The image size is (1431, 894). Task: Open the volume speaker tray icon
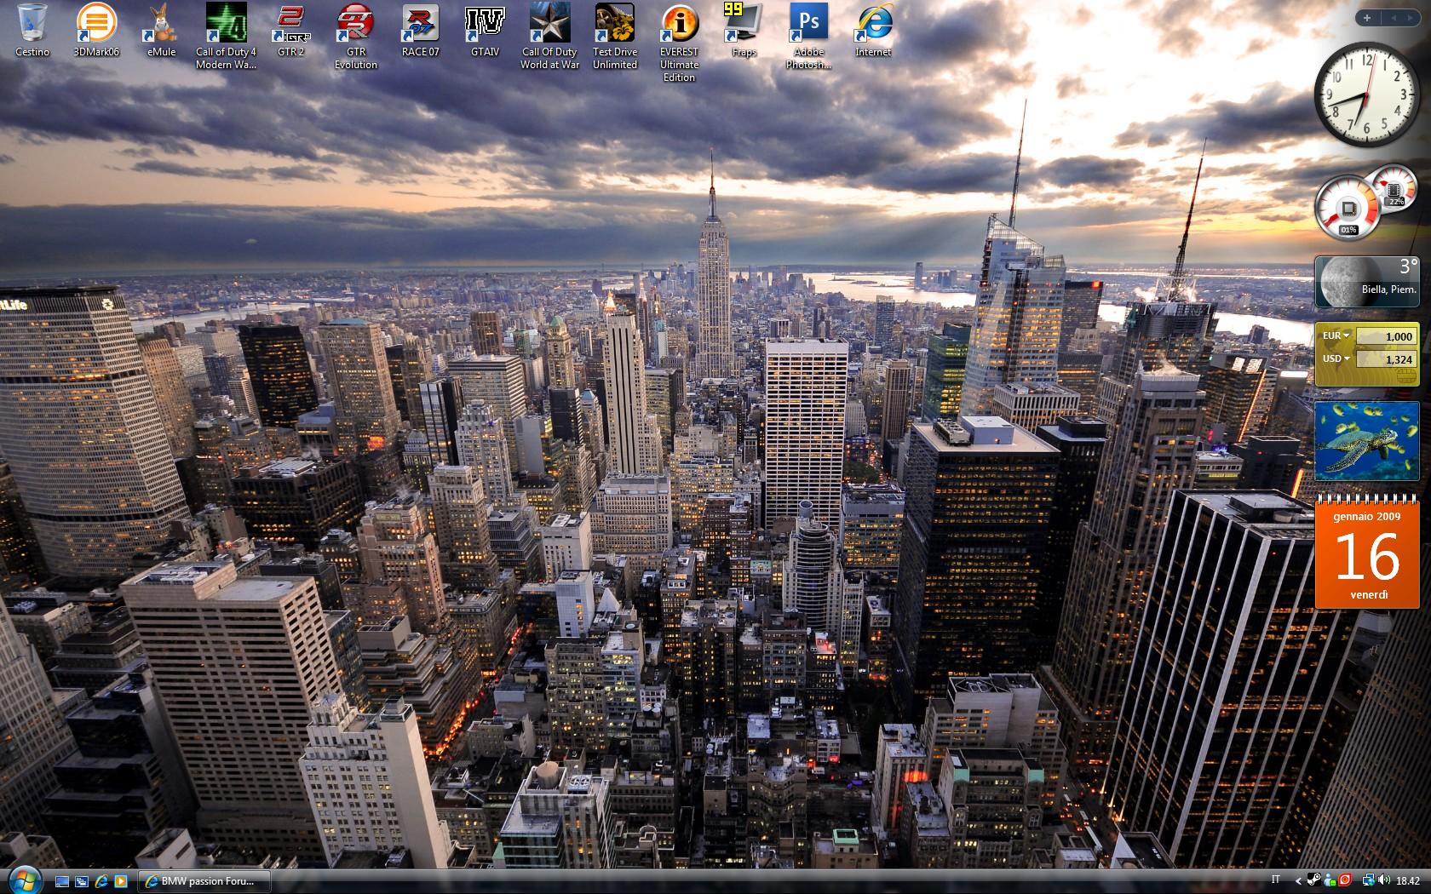(x=1384, y=880)
